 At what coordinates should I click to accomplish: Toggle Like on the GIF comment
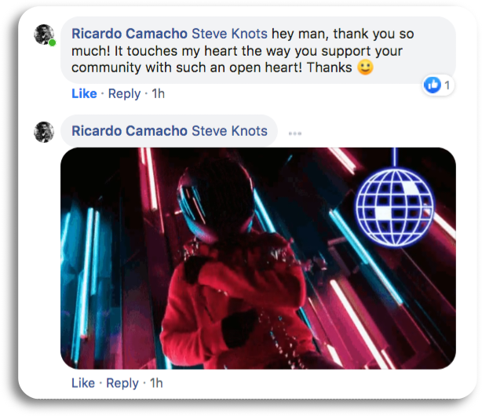(83, 383)
